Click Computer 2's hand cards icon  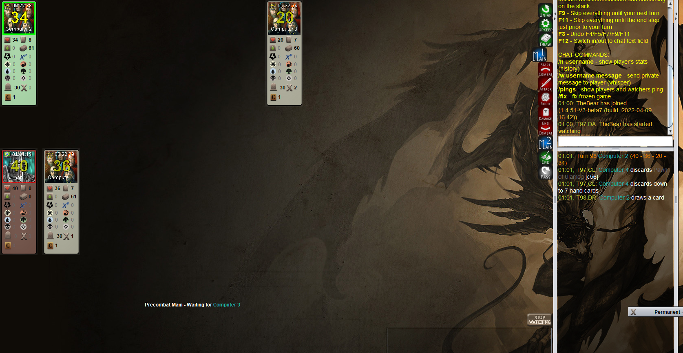point(23,40)
